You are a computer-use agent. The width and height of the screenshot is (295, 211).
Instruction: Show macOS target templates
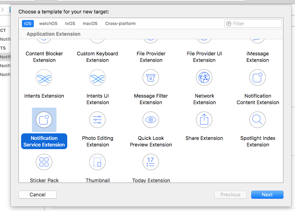pyautogui.click(x=90, y=23)
